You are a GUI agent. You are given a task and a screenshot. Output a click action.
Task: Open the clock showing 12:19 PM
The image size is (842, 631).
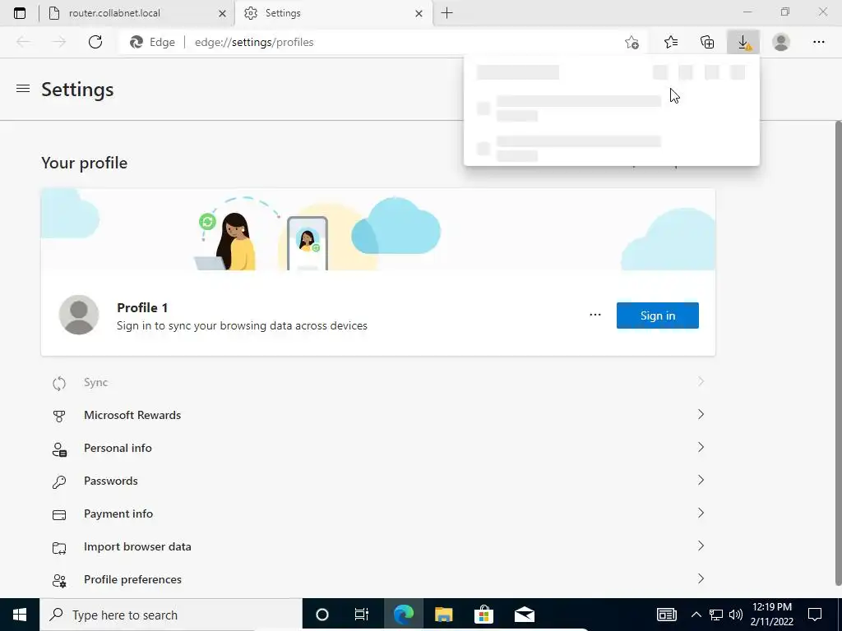point(771,615)
